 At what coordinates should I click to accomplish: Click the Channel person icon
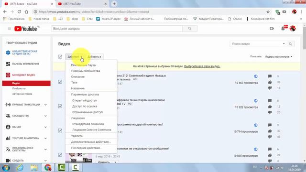(x=8, y=127)
